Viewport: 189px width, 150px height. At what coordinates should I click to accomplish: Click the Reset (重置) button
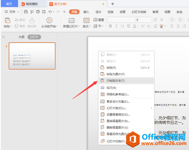coord(99,20)
